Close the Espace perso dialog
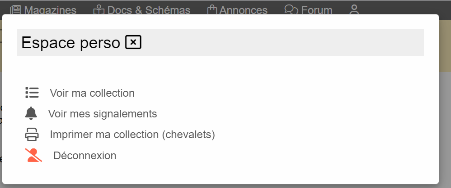 point(133,42)
